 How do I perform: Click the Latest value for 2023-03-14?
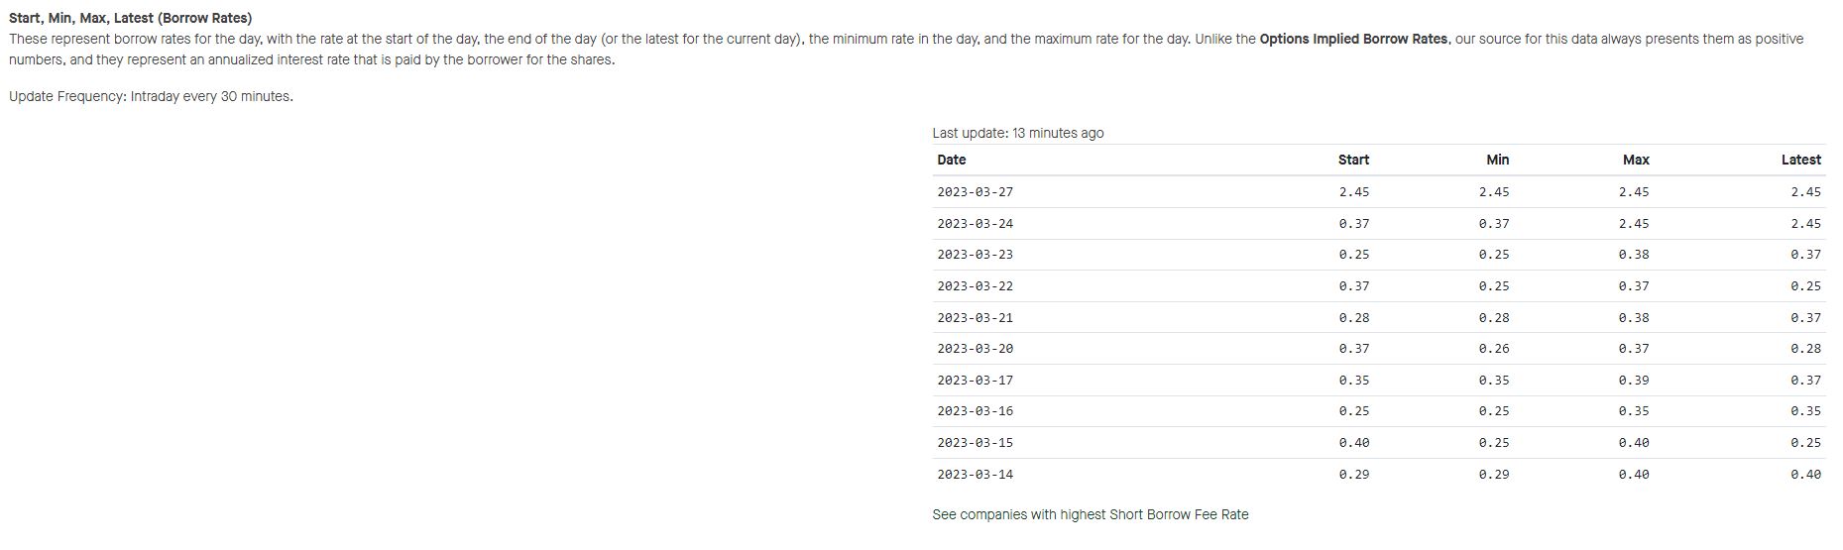pos(1805,475)
